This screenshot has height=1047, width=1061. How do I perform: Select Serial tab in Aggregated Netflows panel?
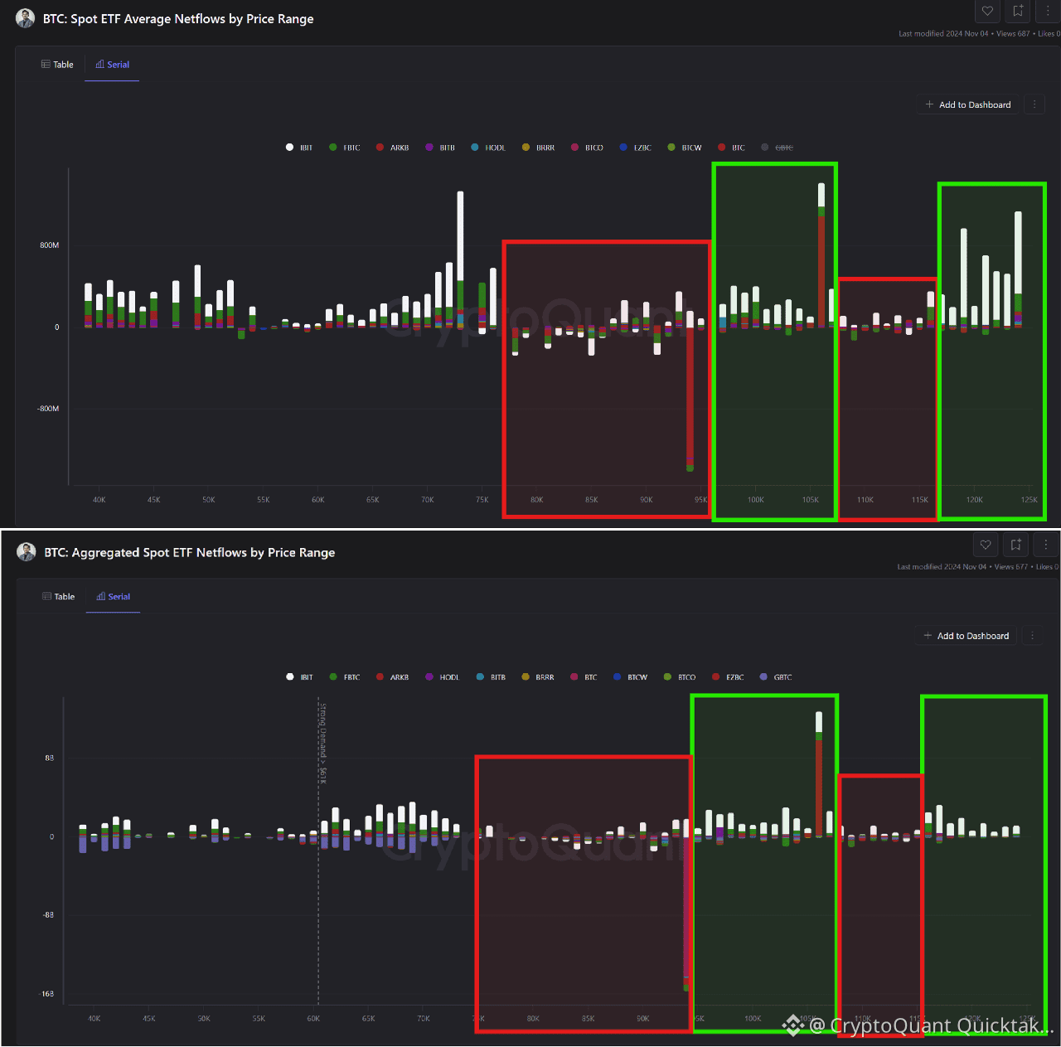pyautogui.click(x=113, y=597)
